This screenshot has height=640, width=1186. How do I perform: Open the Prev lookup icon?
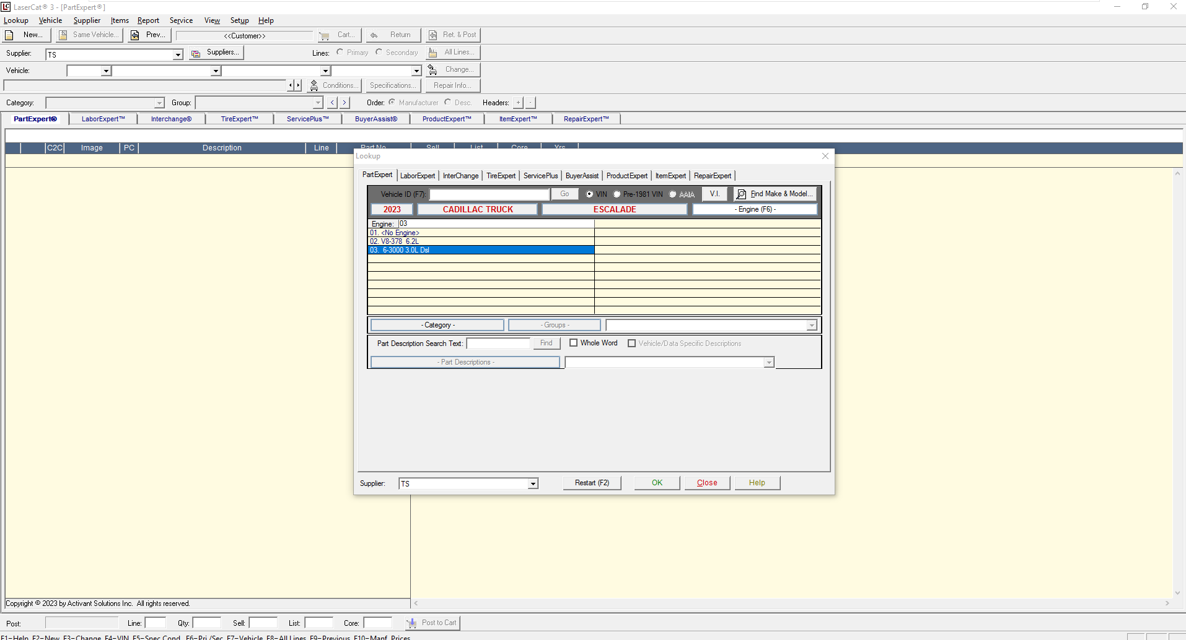coord(135,35)
